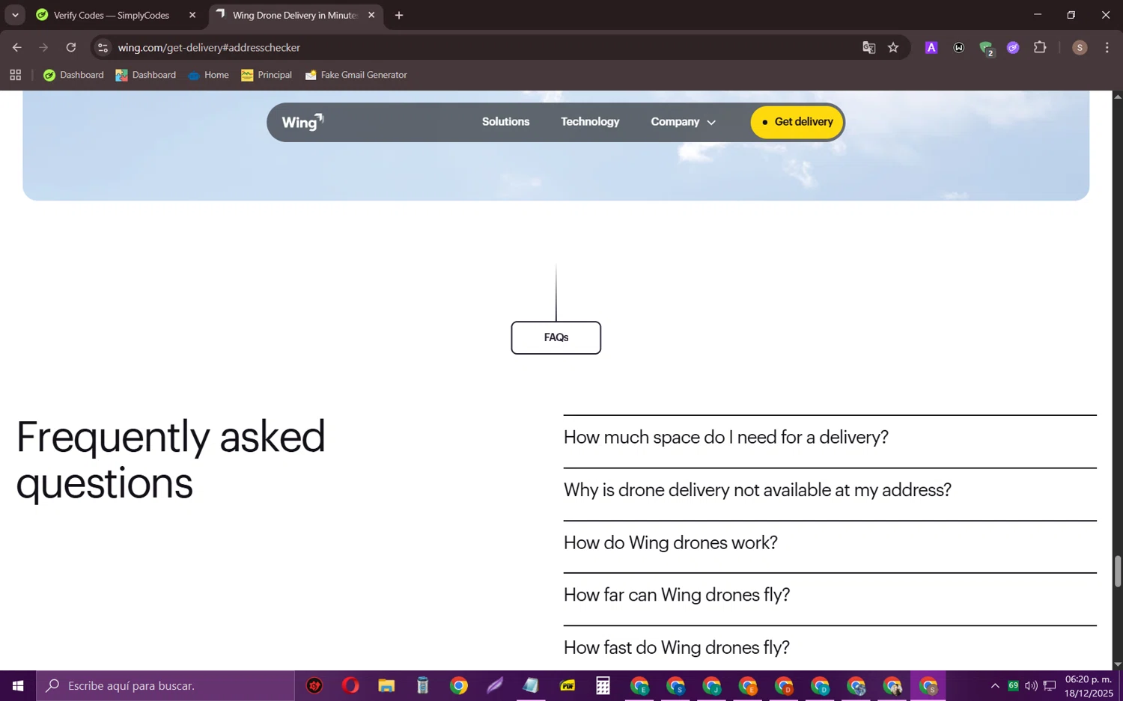Click the 'Frequently asked questions' heading
Image resolution: width=1123 pixels, height=701 pixels.
pos(171,460)
